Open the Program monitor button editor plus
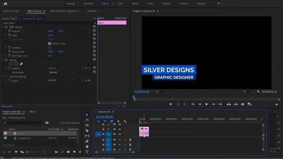The height and width of the screenshot is (159, 283). [x=276, y=104]
